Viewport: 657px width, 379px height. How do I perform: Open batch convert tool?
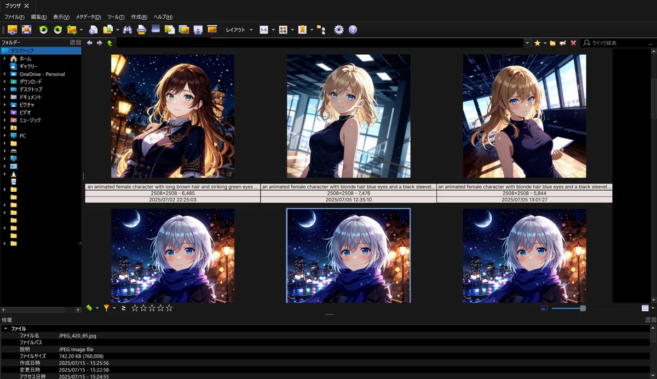tap(170, 30)
